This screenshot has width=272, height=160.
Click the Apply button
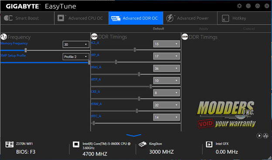coord(204,29)
